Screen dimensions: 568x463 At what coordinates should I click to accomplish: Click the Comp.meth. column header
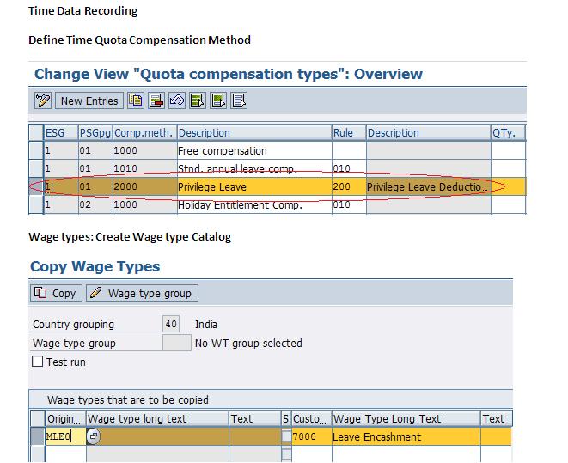(144, 133)
